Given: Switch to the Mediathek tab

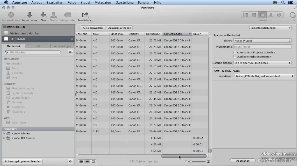Looking at the screenshot, I should point(13,46).
